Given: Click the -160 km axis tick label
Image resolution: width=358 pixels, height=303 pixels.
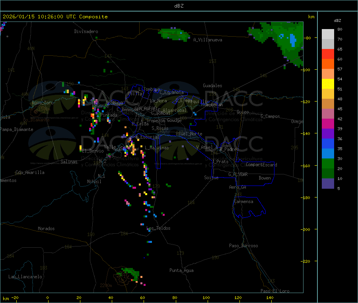Looking at the screenshot, I should 306,166.
